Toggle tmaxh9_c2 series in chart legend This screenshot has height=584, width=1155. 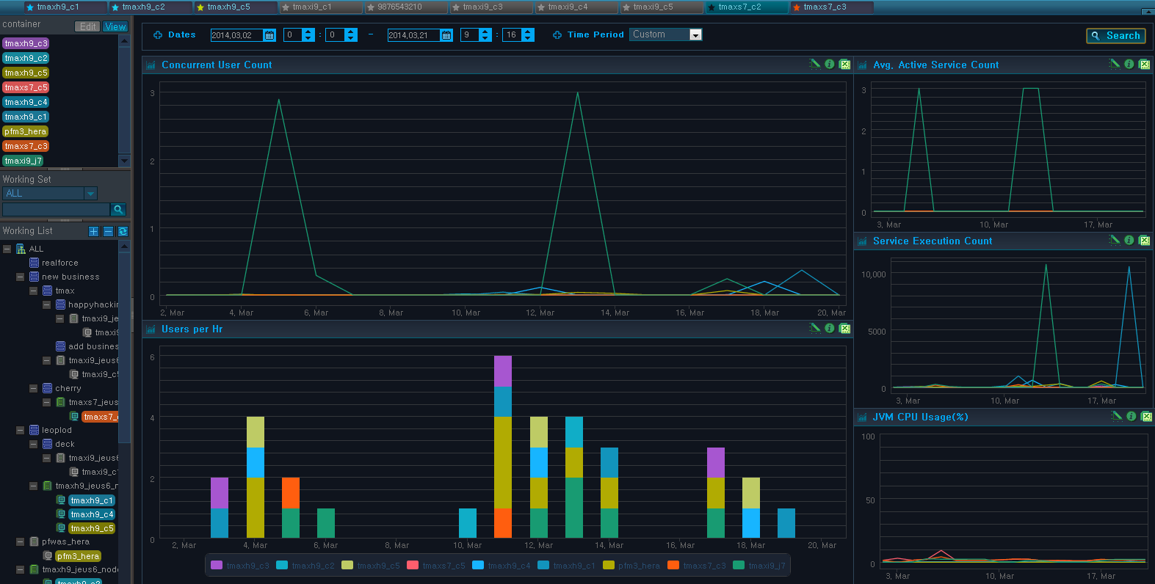tap(305, 565)
